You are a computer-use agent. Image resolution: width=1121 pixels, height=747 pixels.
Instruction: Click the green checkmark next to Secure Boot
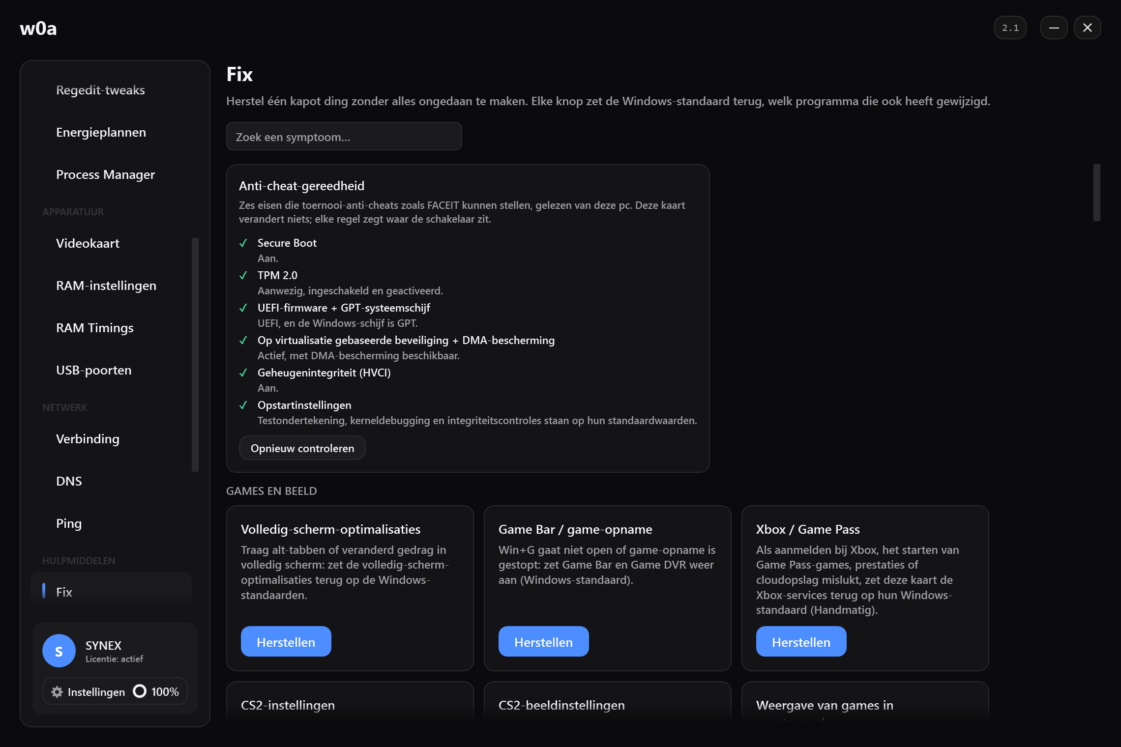point(243,243)
